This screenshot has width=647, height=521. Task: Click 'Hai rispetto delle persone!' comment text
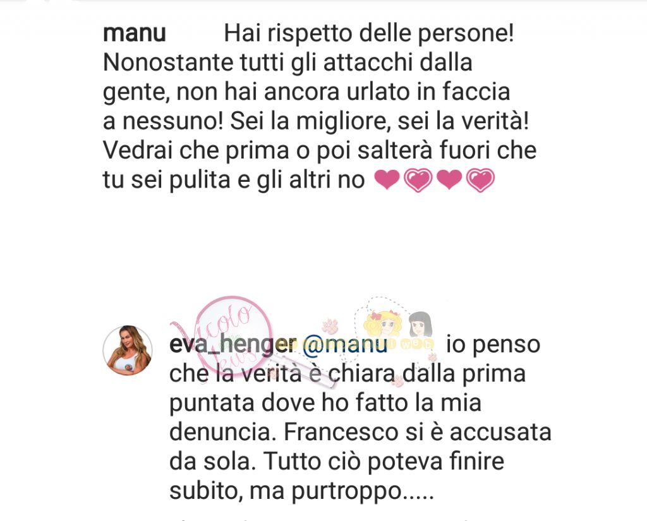[369, 33]
